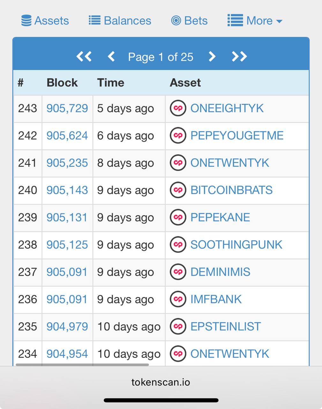Jump to last page double-chevron
The image size is (322, 409).
click(239, 57)
